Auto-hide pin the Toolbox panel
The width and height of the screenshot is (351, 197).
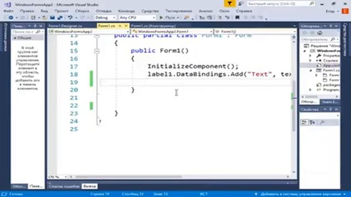click(35, 26)
